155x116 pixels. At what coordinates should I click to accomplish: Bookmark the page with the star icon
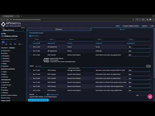click(x=133, y=20)
